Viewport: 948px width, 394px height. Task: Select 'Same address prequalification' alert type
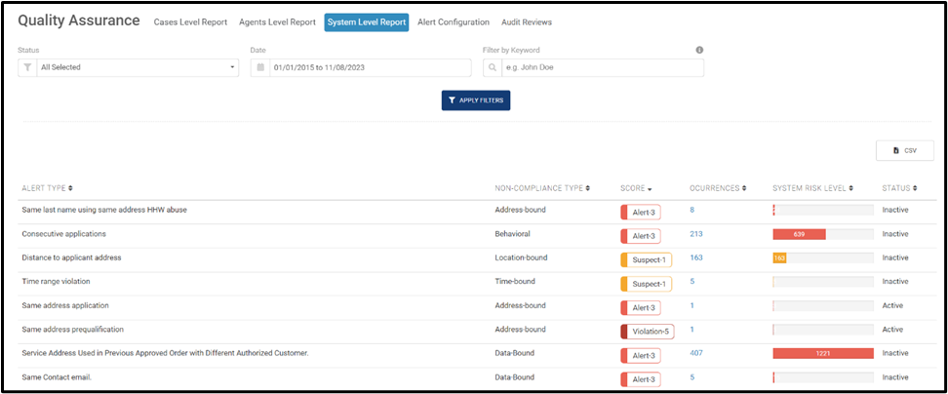pos(72,330)
